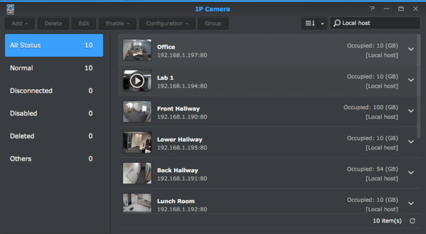Click the camera list vertical scrollbar

coord(419,87)
